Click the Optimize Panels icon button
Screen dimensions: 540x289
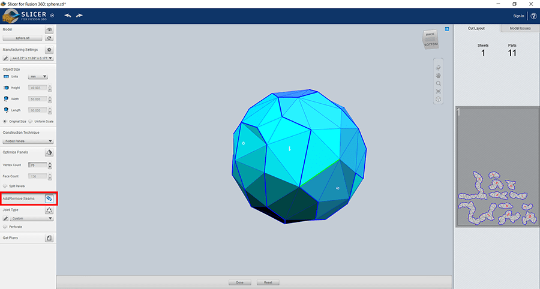point(49,152)
